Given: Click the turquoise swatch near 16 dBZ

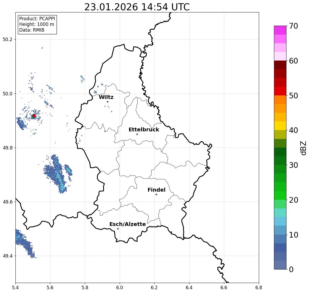Looking at the screenshot, I should click(280, 213).
